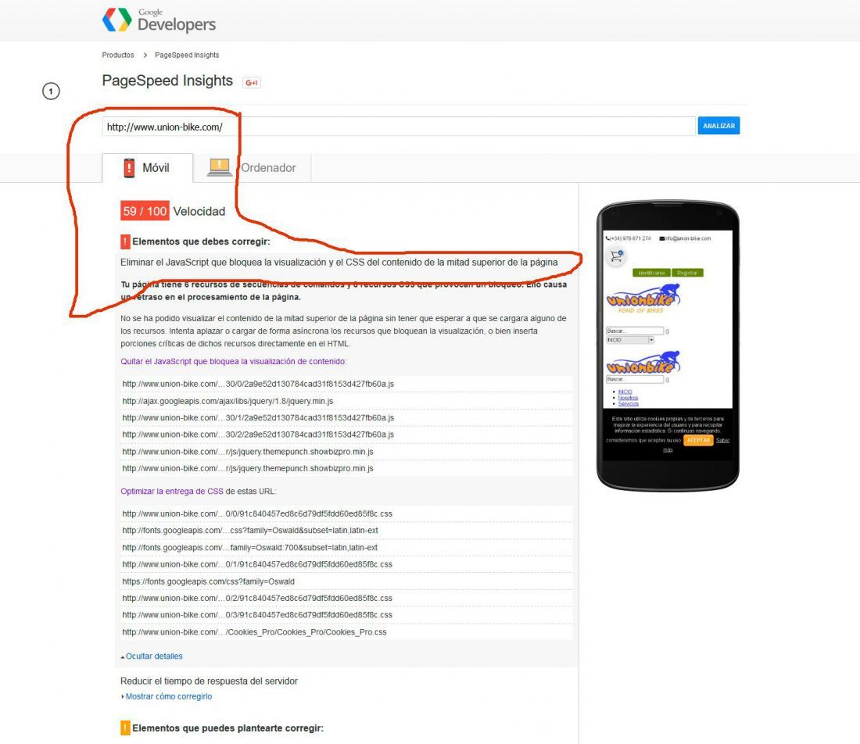Open link Quitar el JavaScript que bloquea
This screenshot has height=744, width=860.
pos(233,361)
